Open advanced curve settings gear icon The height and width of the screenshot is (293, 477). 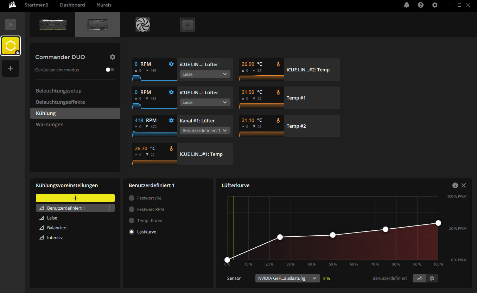pos(432,278)
